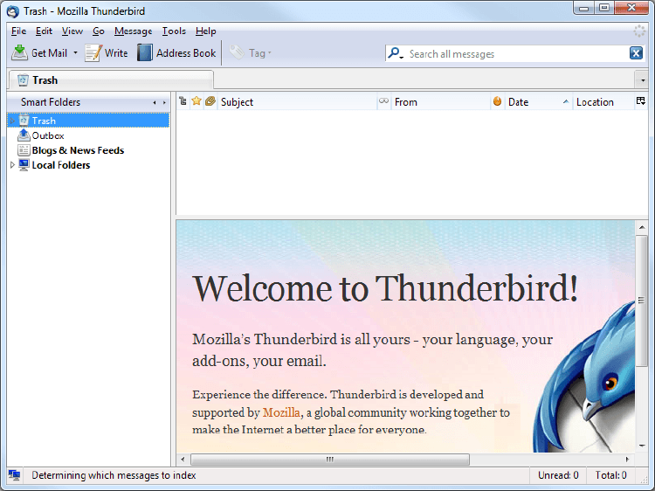Expand the Local Folders tree item

(12, 165)
